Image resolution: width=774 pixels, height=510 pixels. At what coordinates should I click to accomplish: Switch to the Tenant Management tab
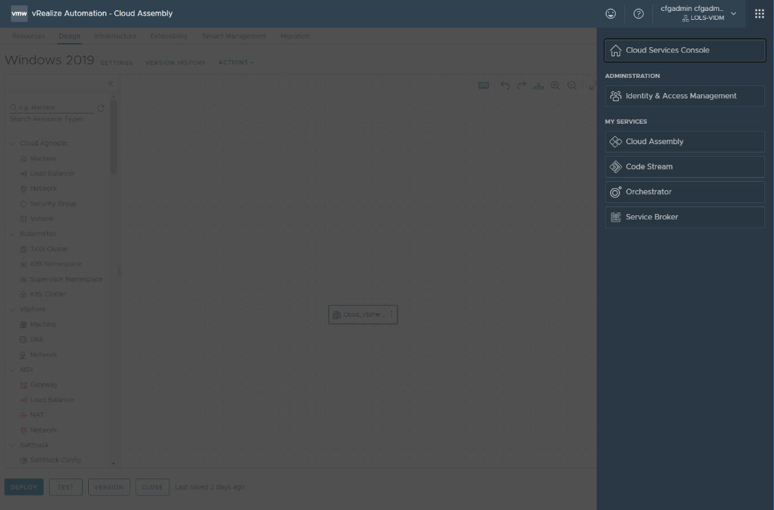point(234,36)
